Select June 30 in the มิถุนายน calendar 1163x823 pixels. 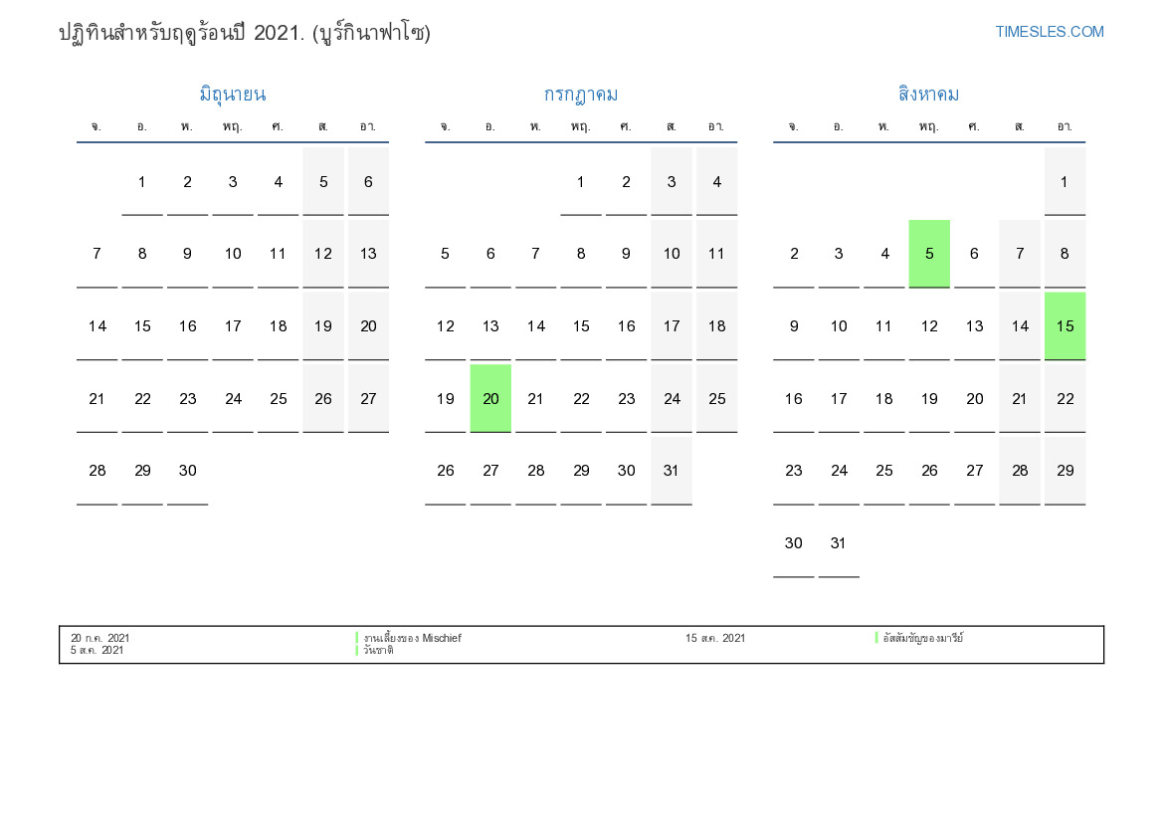(x=187, y=472)
